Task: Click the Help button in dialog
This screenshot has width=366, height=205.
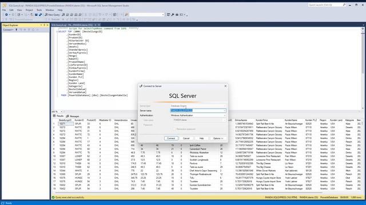Action: (201, 138)
